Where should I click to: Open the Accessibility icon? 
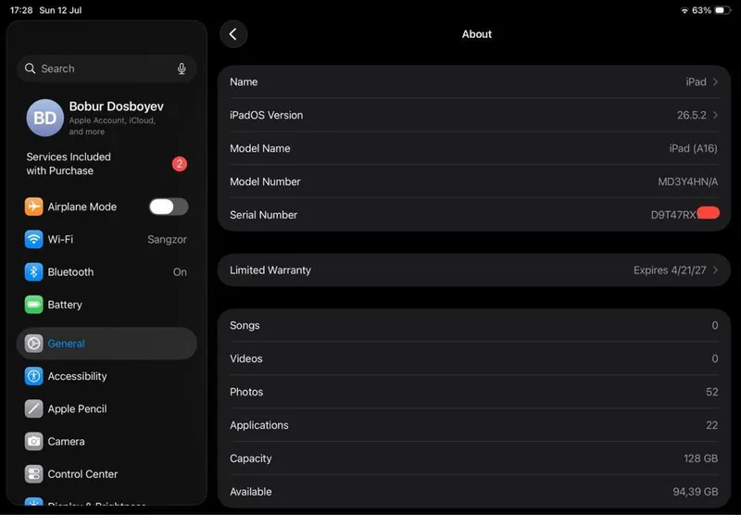pos(33,376)
